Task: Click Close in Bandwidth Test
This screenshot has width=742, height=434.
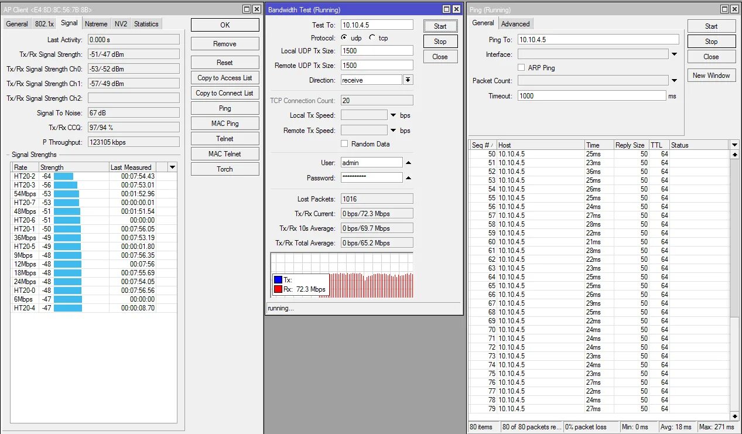Action: 440,57
